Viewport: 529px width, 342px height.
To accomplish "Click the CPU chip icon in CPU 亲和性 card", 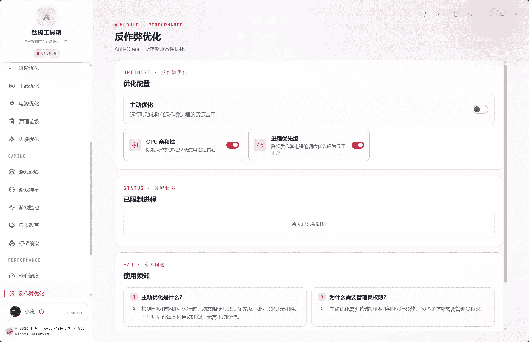I will (x=135, y=145).
